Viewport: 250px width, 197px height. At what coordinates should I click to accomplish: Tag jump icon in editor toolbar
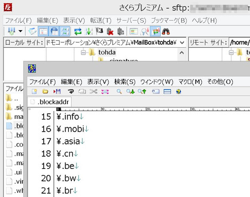pyautogui.click(x=156, y=91)
